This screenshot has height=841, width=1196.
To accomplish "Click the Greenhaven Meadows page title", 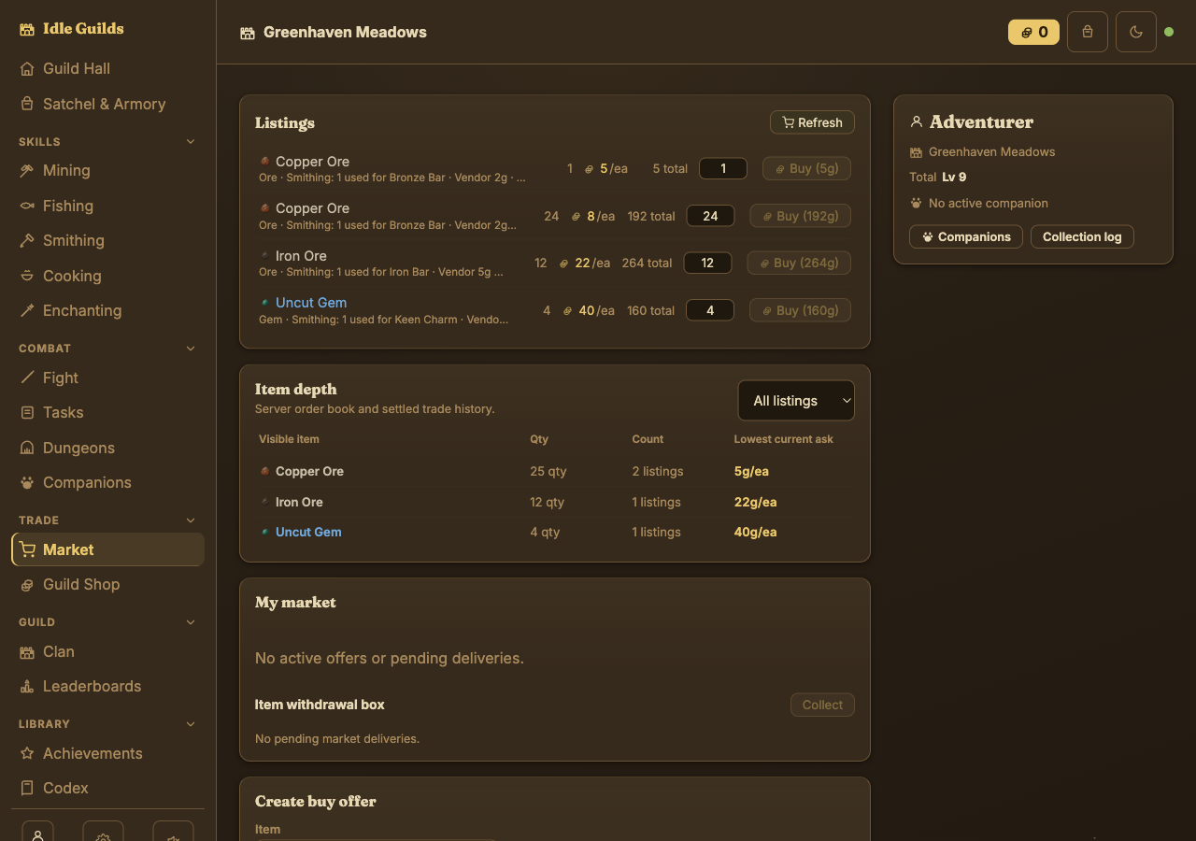I will 345,32.
